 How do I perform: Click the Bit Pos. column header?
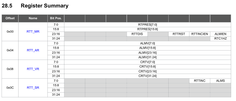pyautogui.click(x=56, y=18)
